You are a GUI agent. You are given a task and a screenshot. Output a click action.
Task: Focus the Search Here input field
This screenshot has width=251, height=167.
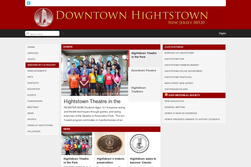point(42,33)
